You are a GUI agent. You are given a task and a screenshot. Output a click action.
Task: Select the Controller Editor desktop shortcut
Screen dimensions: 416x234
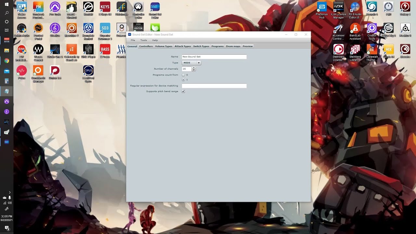tap(138, 10)
